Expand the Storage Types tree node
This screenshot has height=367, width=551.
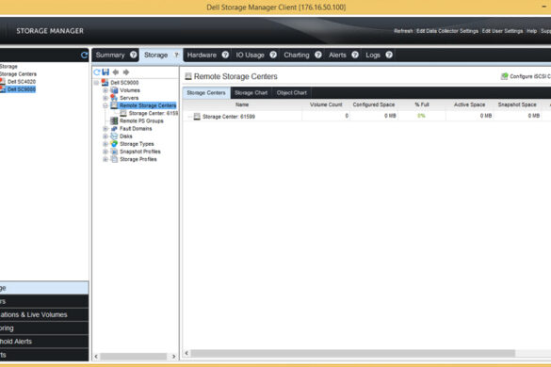click(x=105, y=144)
